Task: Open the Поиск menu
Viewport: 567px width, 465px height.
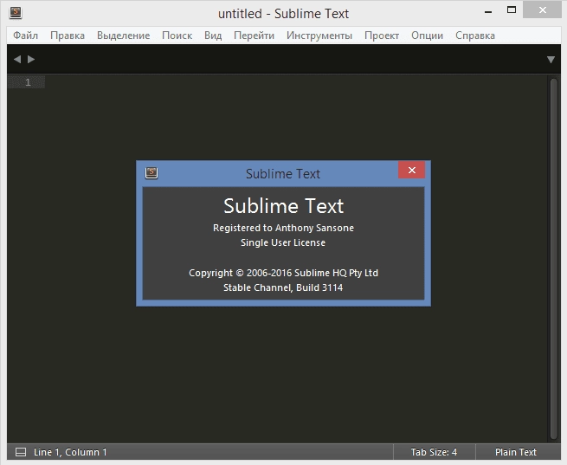Action: tap(177, 36)
